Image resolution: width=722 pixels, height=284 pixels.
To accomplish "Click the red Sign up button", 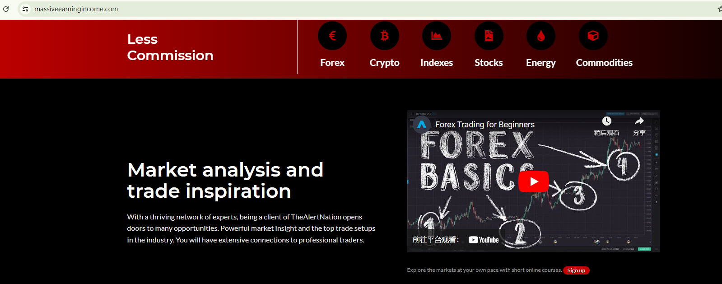I will click(x=576, y=270).
